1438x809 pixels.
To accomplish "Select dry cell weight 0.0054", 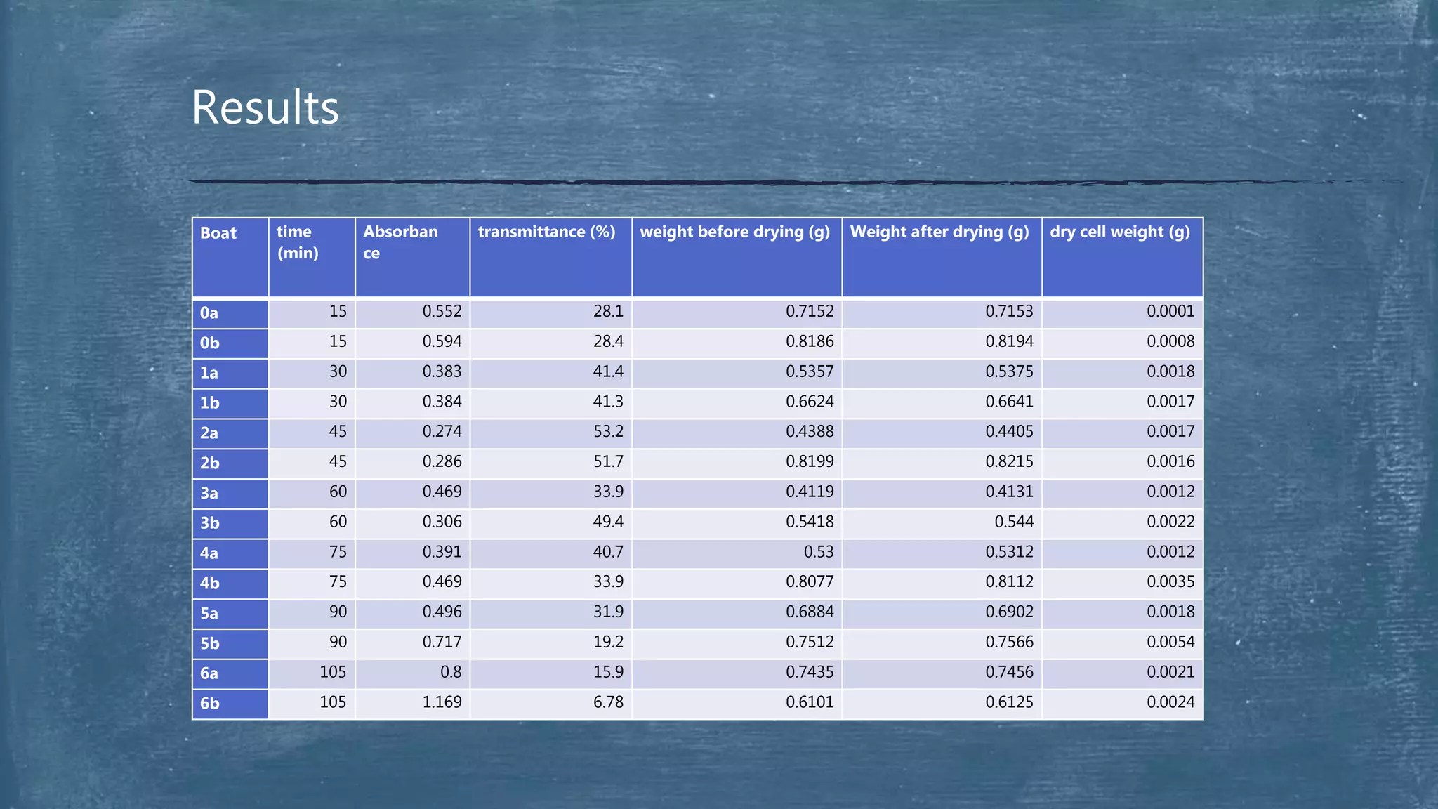I will tap(1170, 642).
